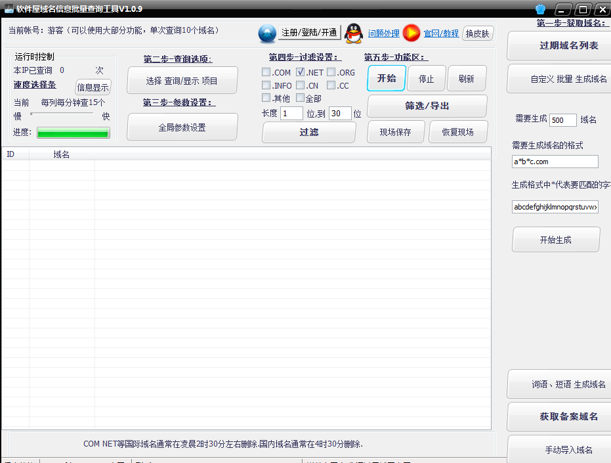Screen dimensions: 611x463
Task: Click the app icon in the title bar
Action: coord(9,9)
